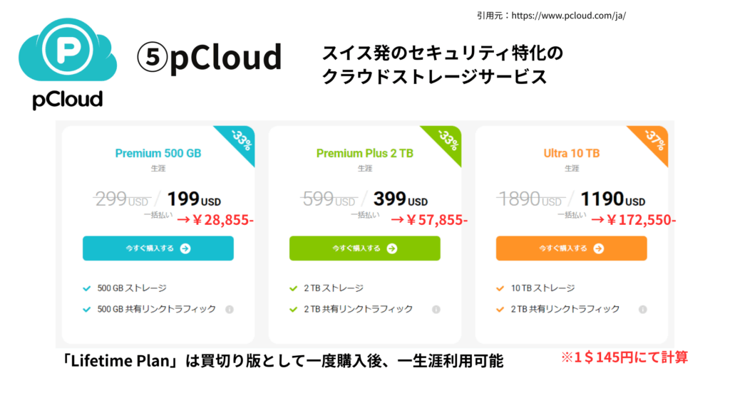Click the ￥57,855 yen conversion text
Image resolution: width=730 pixels, height=410 pixels.
tap(428, 220)
